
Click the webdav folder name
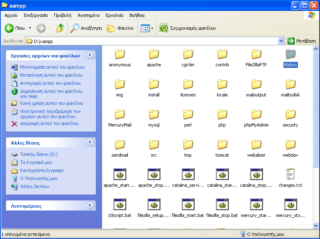click(290, 155)
